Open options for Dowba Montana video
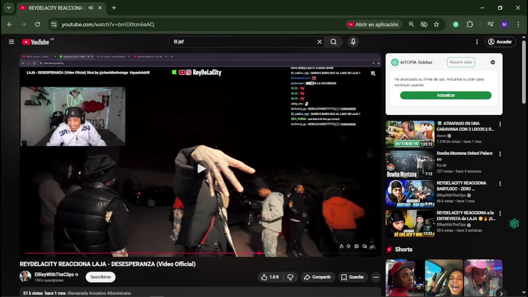The height and width of the screenshot is (297, 528). click(x=500, y=154)
